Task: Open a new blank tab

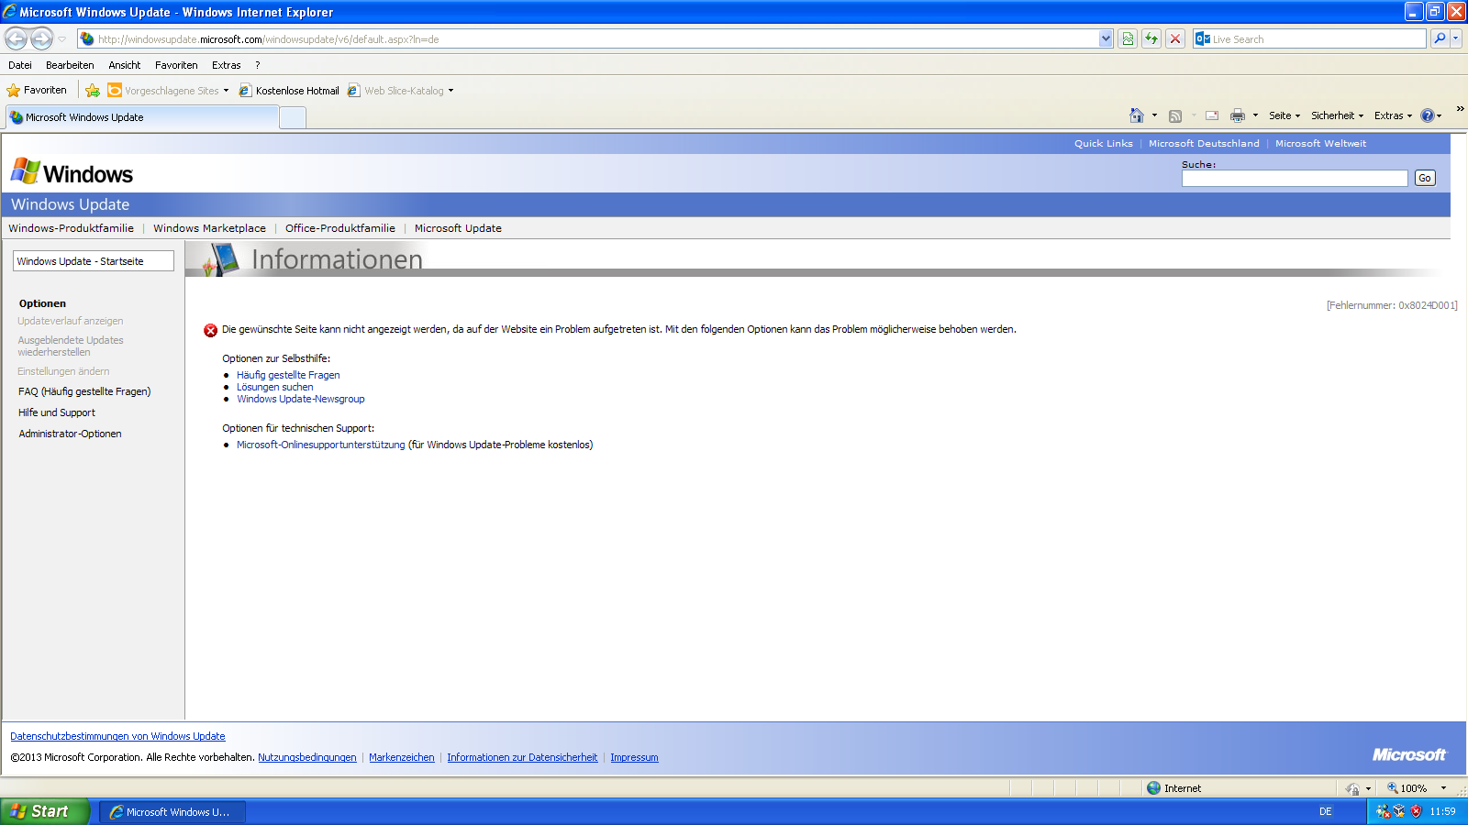Action: point(293,117)
